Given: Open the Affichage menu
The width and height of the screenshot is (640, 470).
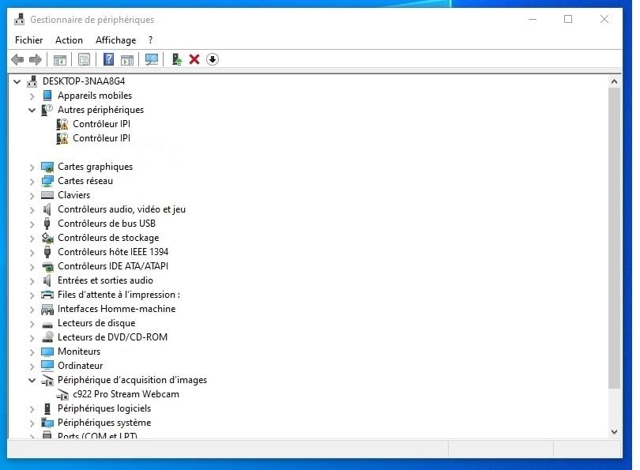Looking at the screenshot, I should [x=116, y=40].
